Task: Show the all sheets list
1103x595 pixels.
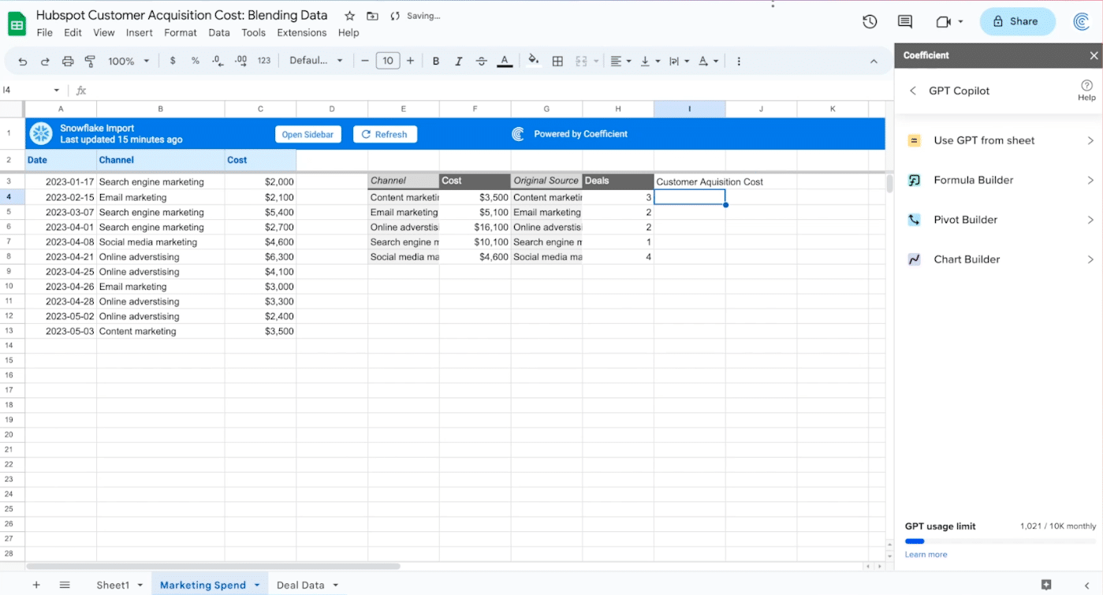Action: [65, 585]
